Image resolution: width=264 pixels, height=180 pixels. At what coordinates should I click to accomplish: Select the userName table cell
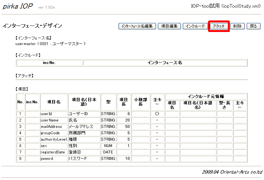pyautogui.click(x=54, y=120)
